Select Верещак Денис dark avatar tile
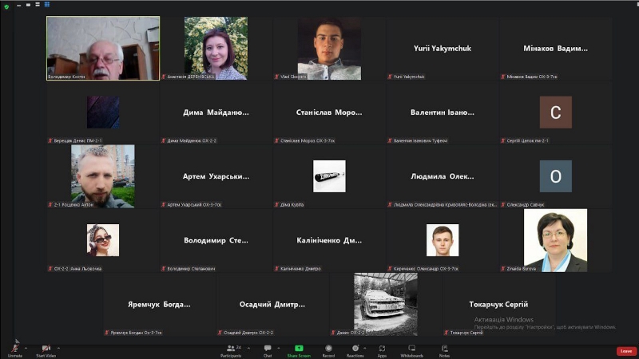 point(103,112)
